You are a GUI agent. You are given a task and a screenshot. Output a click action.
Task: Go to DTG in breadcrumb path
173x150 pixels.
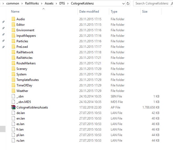62,3
